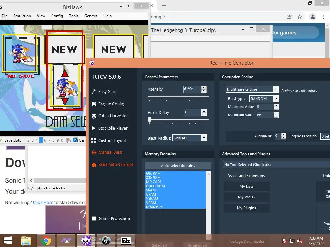Select save slot 5 in BizHawk

[x=41, y=140]
